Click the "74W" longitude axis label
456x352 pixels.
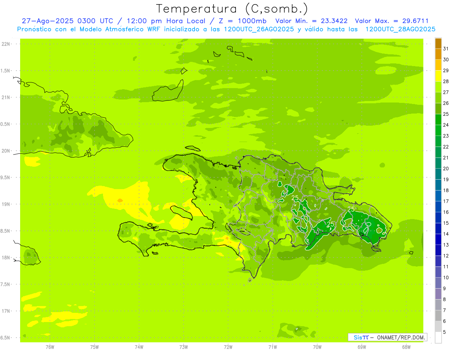pyautogui.click(x=139, y=347)
